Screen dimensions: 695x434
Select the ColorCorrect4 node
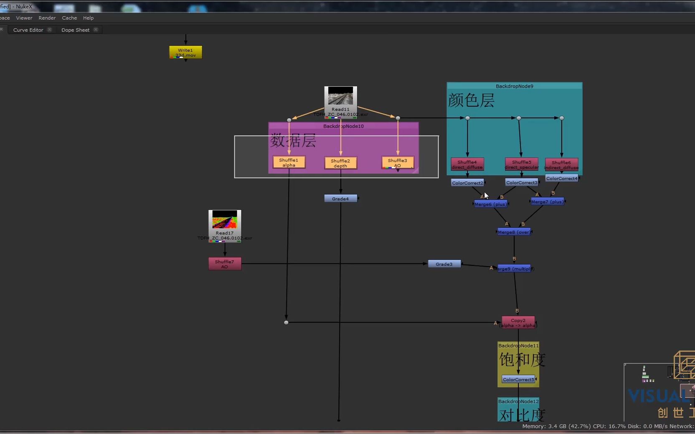[562, 178]
